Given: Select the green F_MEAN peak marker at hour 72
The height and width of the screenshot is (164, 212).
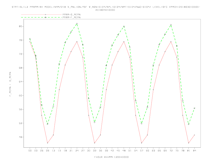Looking at the screenshot, I should (171, 25).
